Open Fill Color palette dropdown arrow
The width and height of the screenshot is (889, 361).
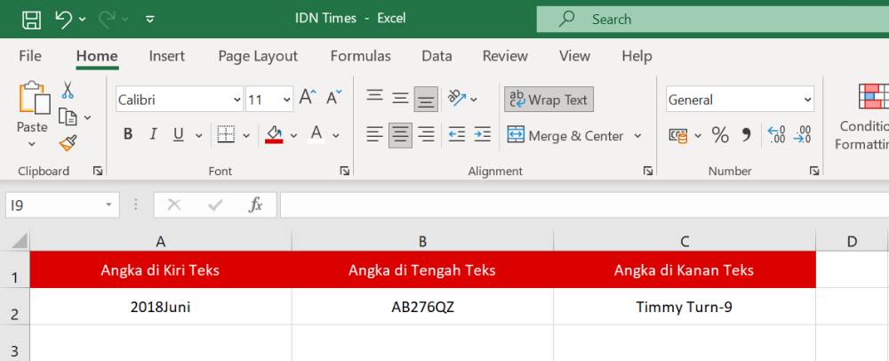[x=293, y=135]
